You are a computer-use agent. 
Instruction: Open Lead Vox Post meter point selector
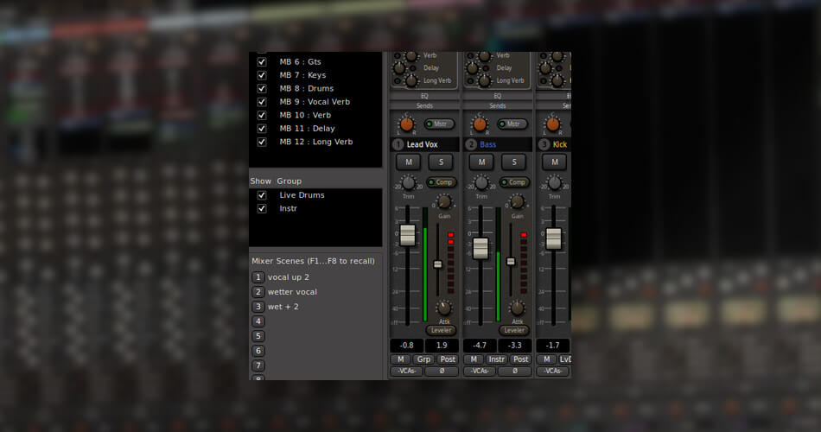tap(448, 359)
